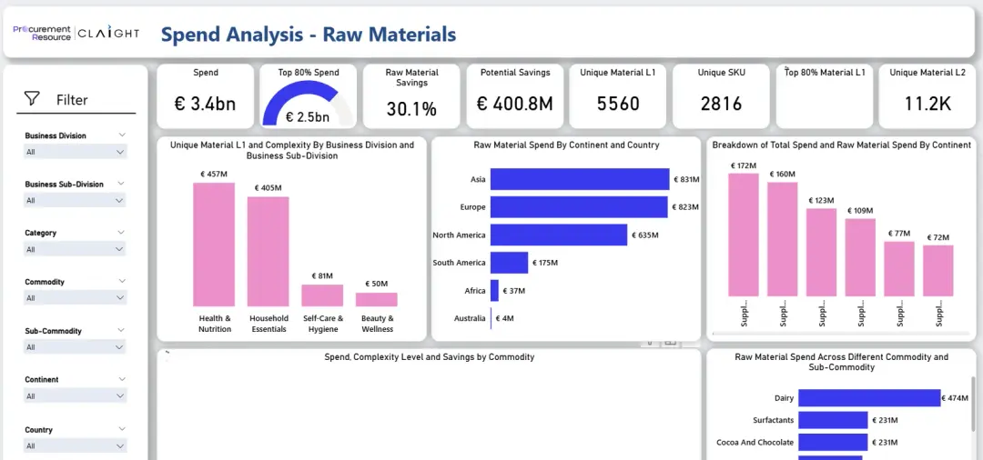
Task: Click the Unique Material L1 and Complexity chart title
Action: [x=292, y=150]
